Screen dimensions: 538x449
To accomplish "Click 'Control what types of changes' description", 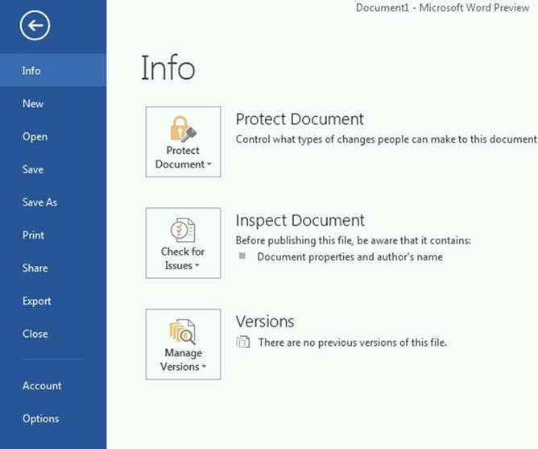I will click(386, 139).
